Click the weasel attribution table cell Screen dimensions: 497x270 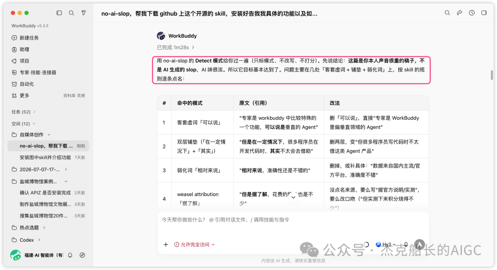tap(202, 198)
